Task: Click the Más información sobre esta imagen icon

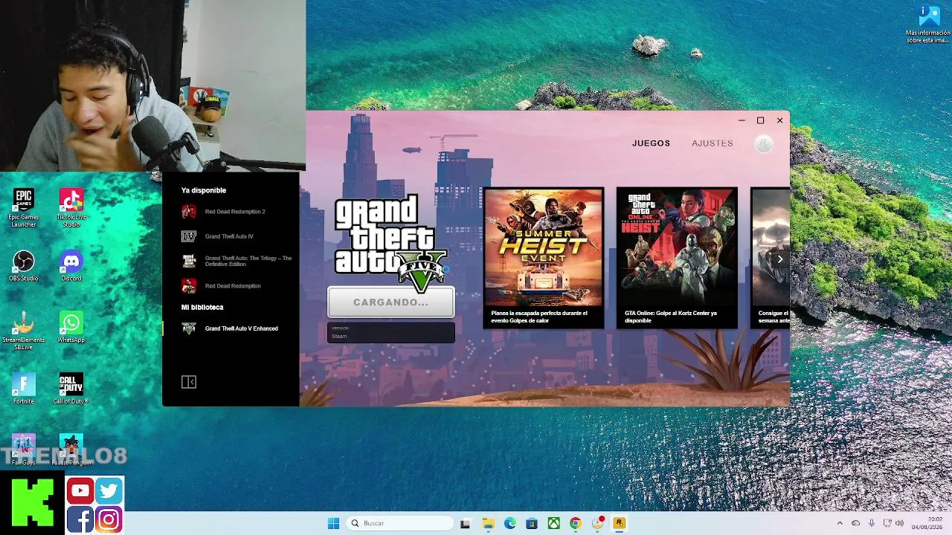Action: point(929,24)
